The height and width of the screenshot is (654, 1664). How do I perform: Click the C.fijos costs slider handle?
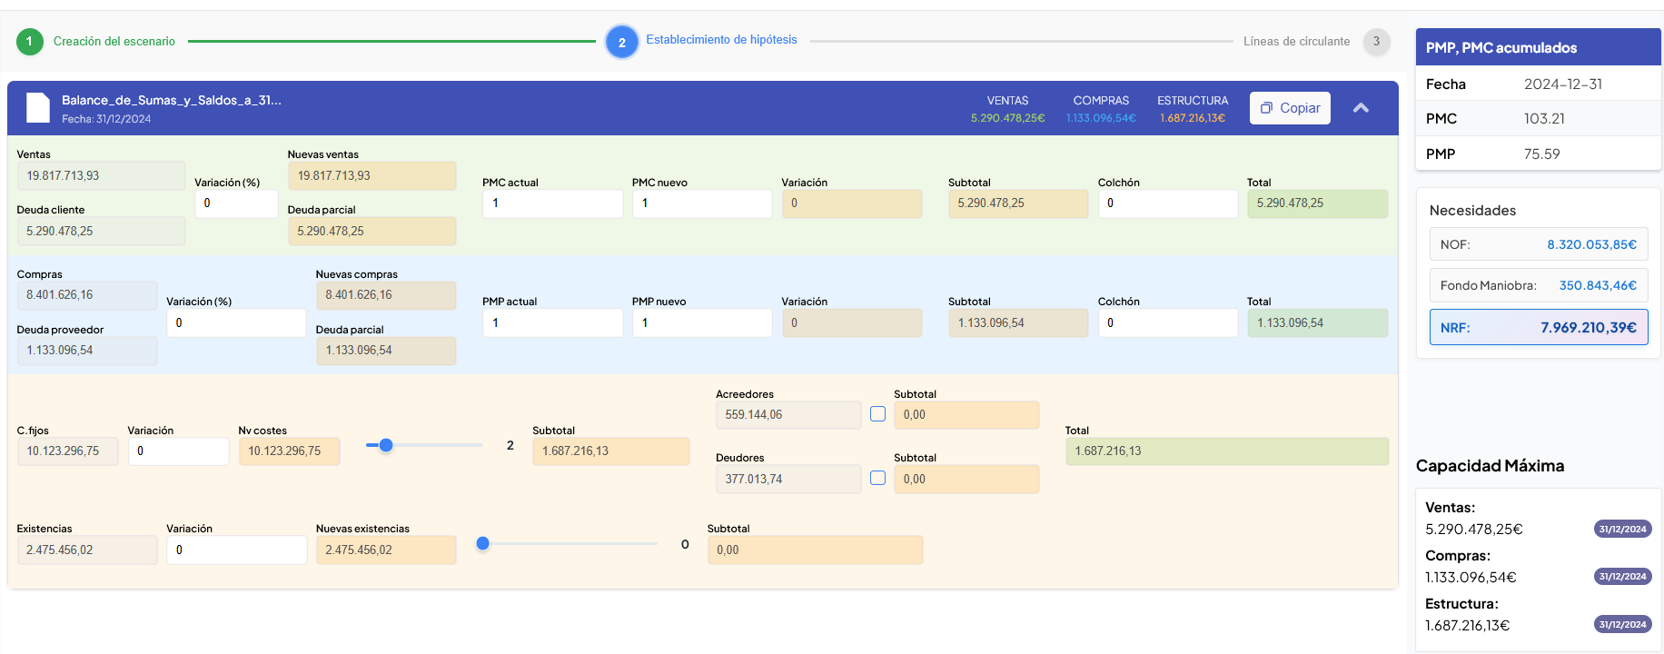pyautogui.click(x=386, y=445)
